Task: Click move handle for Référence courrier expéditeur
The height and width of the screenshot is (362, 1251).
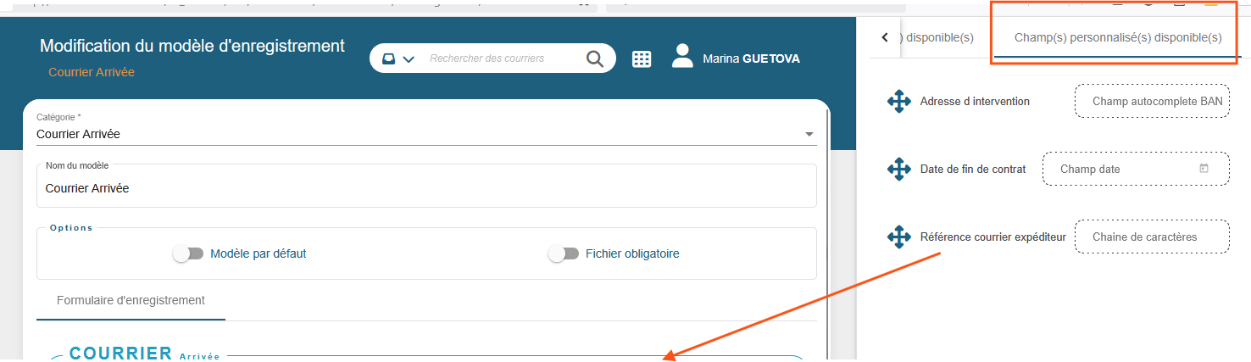Action: click(x=898, y=237)
